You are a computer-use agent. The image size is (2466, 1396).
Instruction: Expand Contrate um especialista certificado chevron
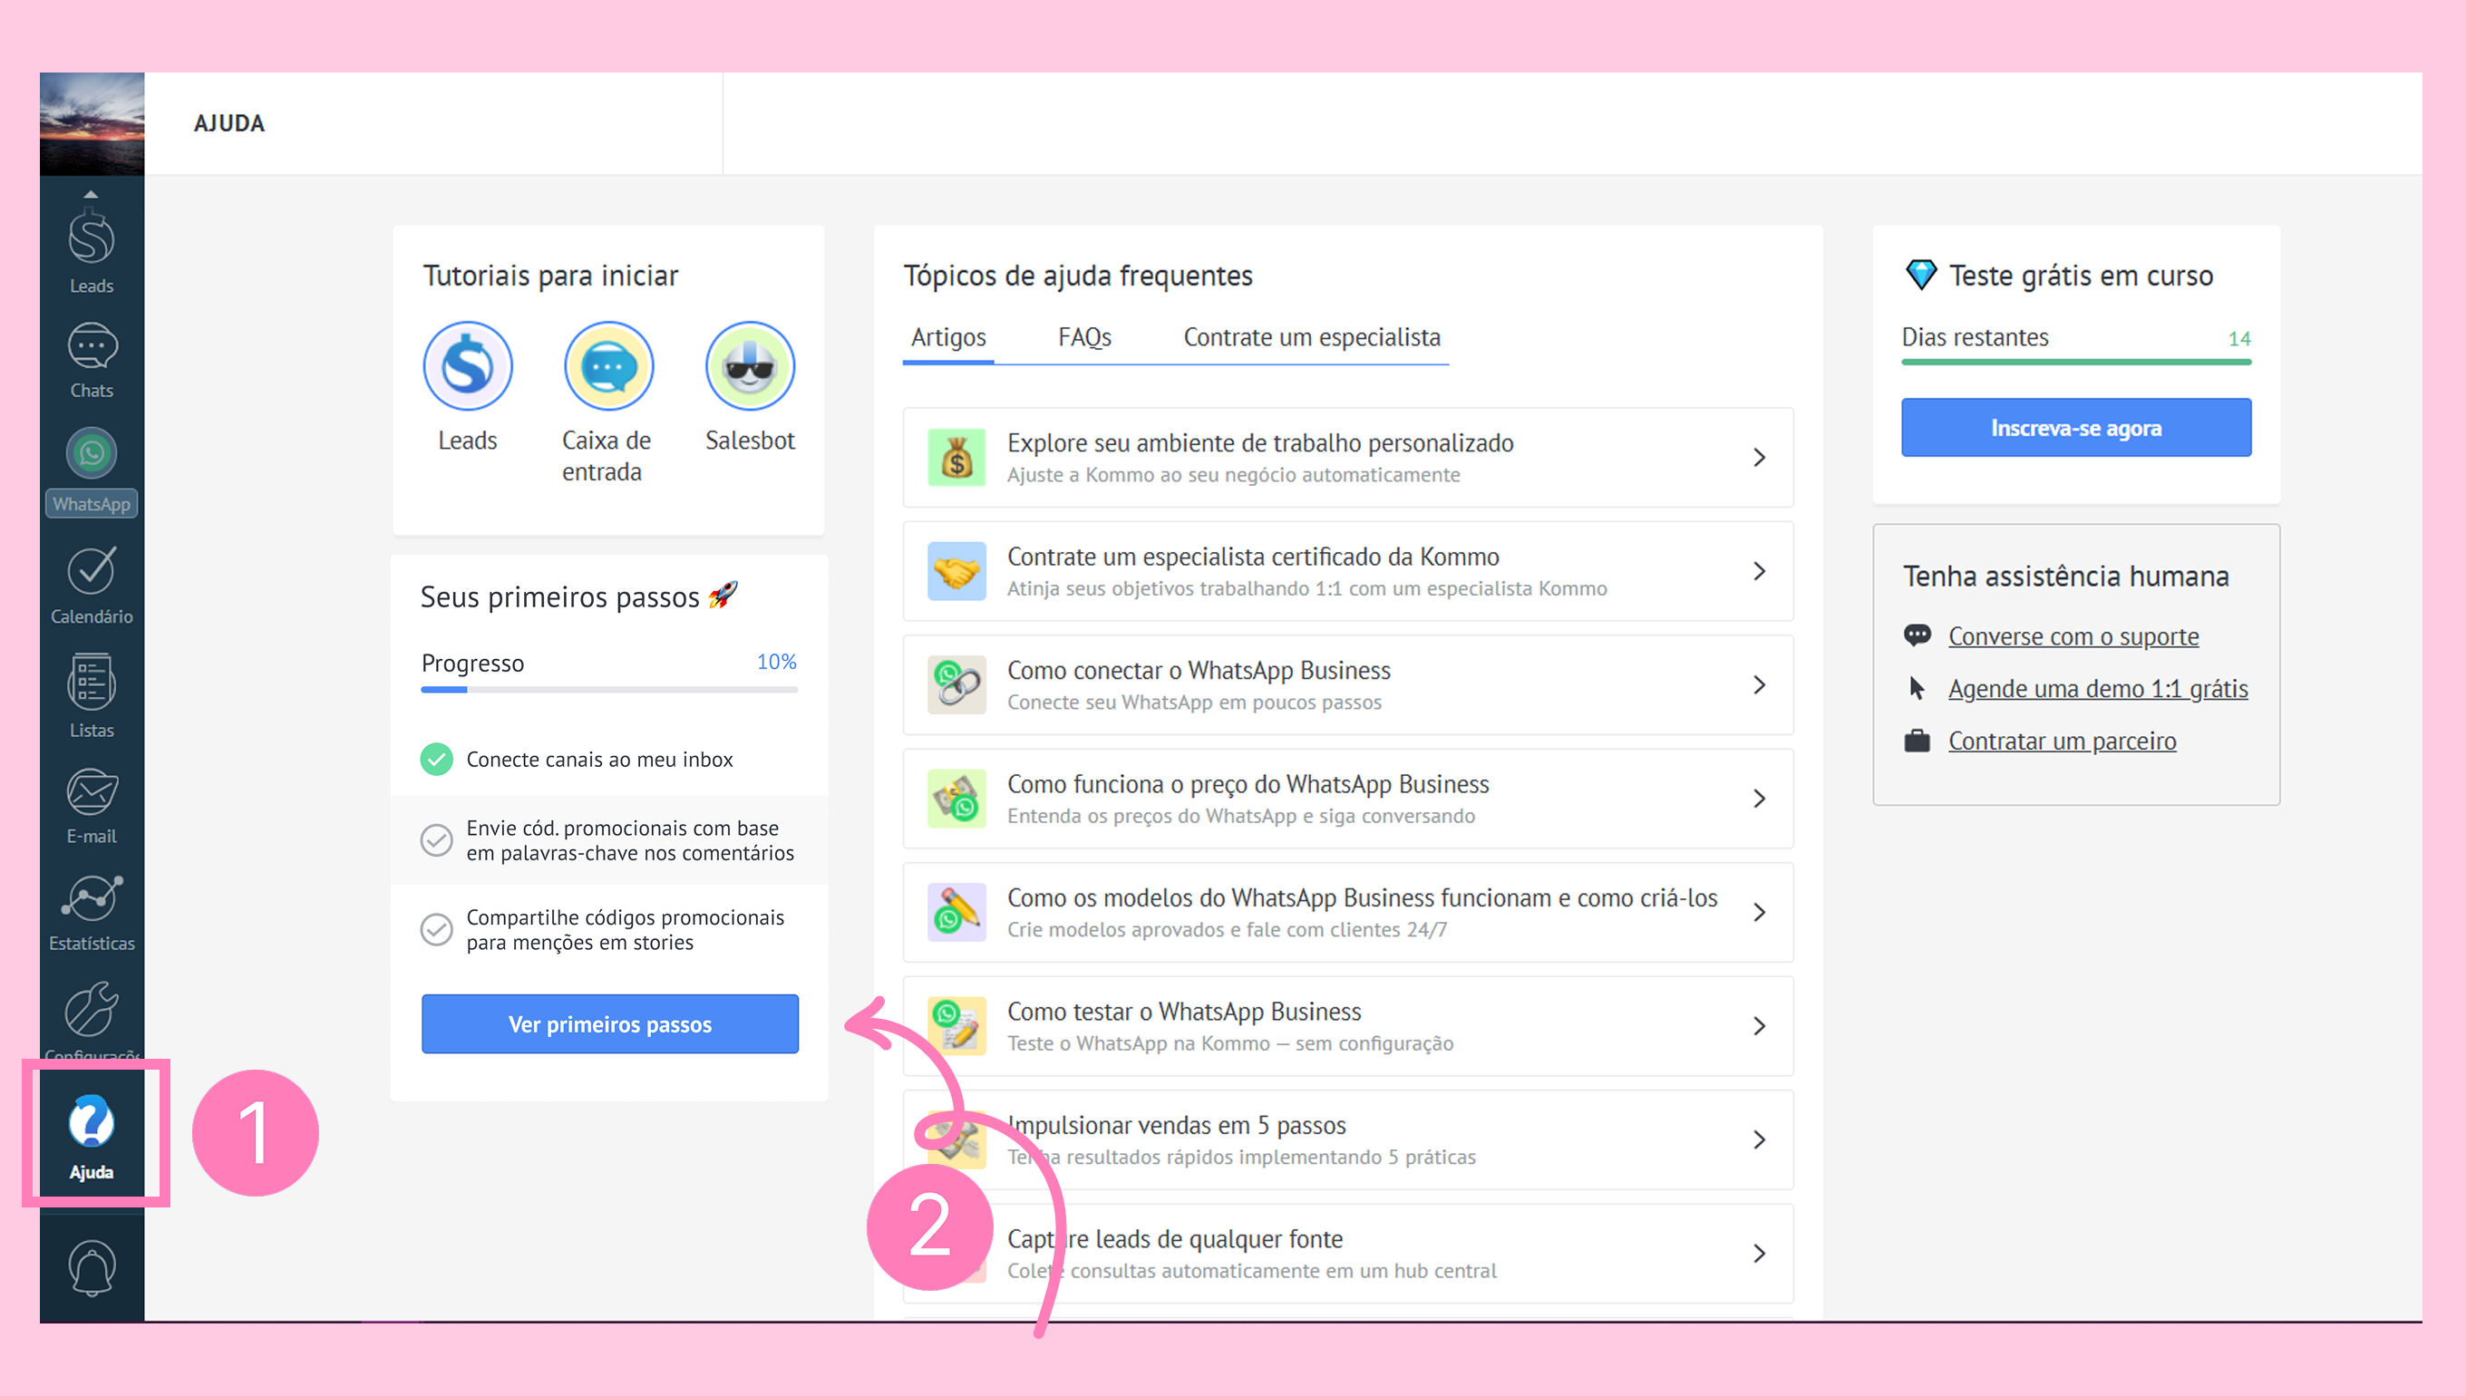tap(1759, 571)
